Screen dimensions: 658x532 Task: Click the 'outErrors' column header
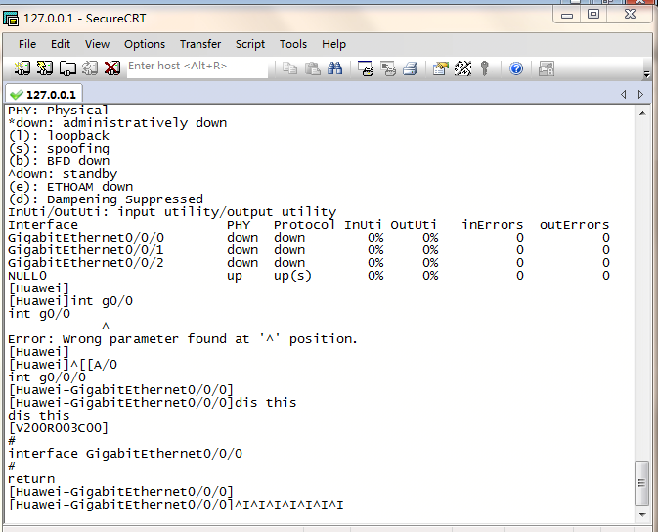coord(574,225)
